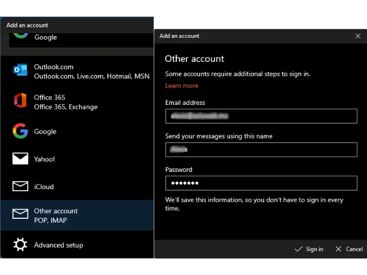Open the Advanced setup label
Viewport: 367px width, 275px height.
pos(58,245)
